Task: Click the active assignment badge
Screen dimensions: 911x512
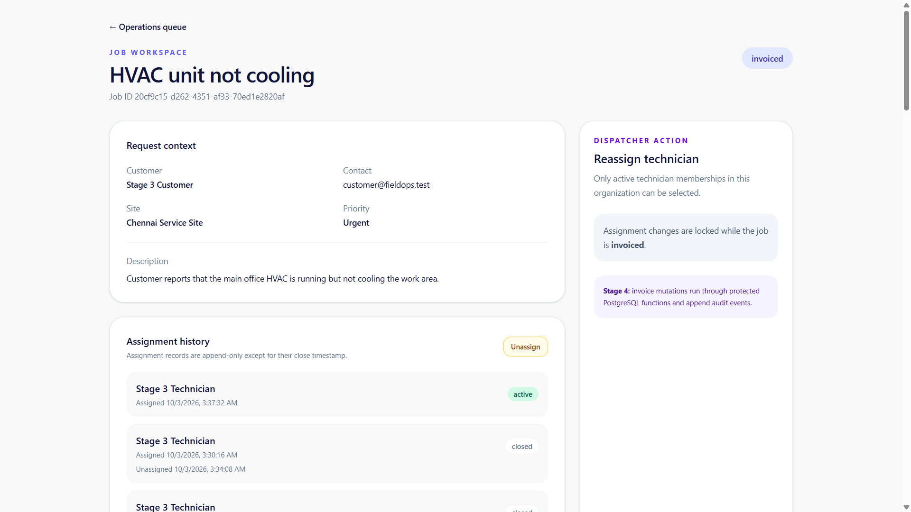Action: click(522, 394)
